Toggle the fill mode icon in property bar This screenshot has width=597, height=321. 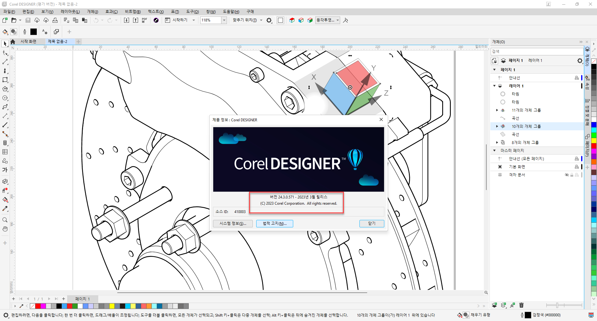[14, 32]
